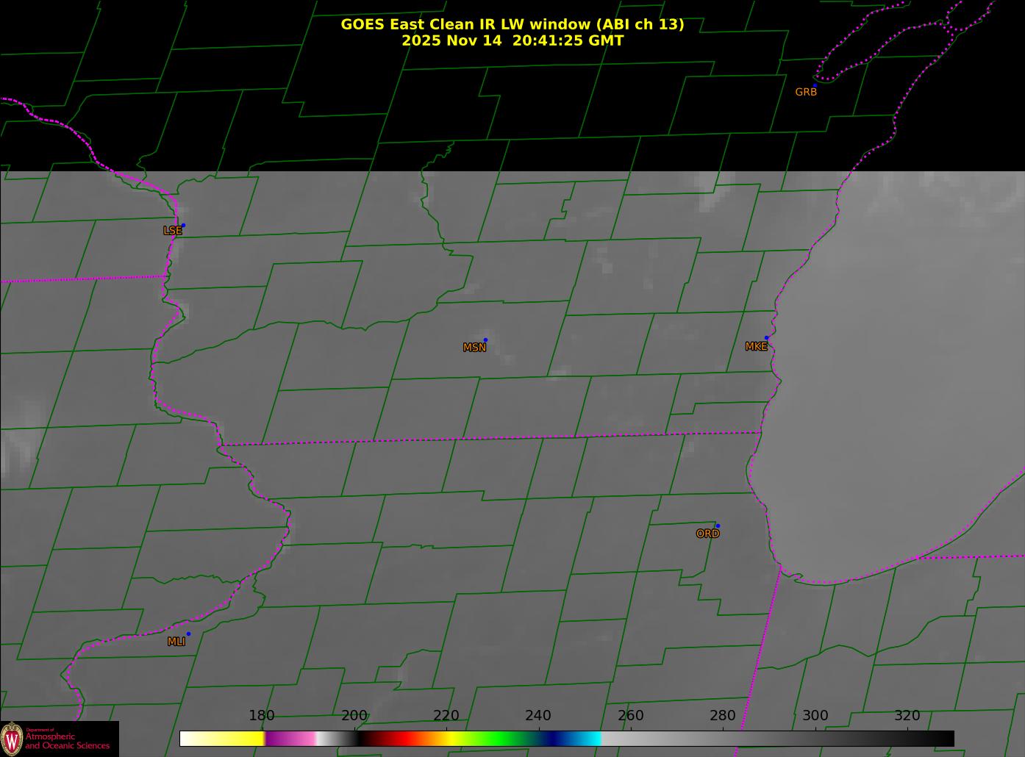Image resolution: width=1025 pixels, height=757 pixels.
Task: Click the 200 colorbar tick label
Action: 354,716
